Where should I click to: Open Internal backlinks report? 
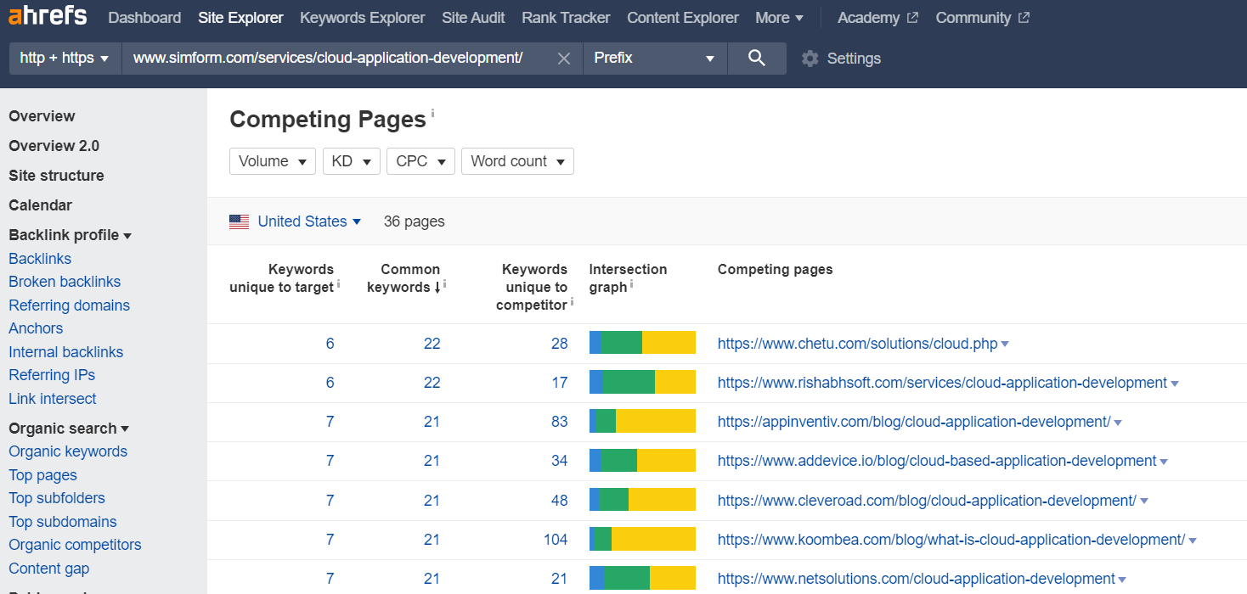(x=65, y=352)
